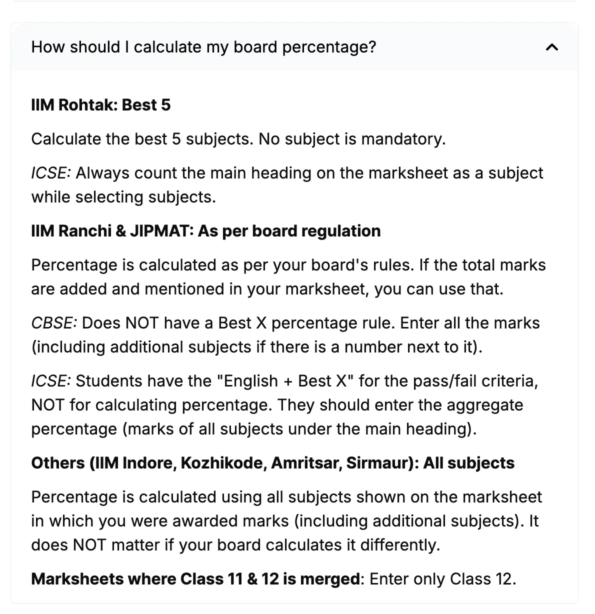Click the 'How should I calculate my board percentage?' header
This screenshot has width=595, height=614.
[294, 47]
